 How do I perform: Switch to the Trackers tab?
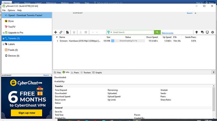click(x=86, y=73)
